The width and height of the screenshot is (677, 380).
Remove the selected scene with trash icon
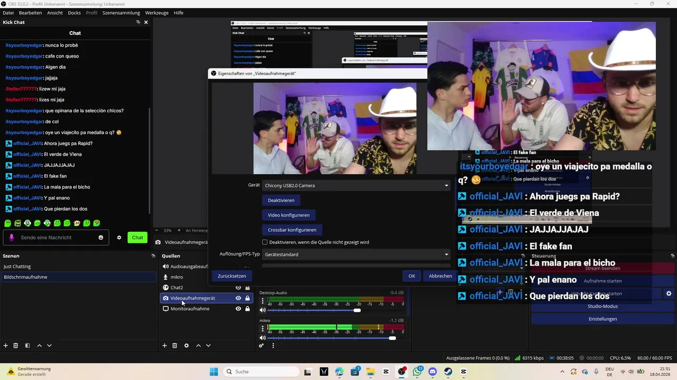point(16,346)
